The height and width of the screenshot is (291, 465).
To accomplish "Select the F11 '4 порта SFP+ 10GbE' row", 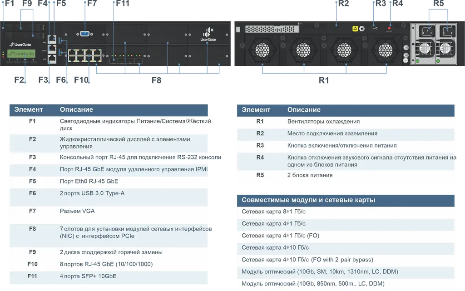I will point(109,276).
